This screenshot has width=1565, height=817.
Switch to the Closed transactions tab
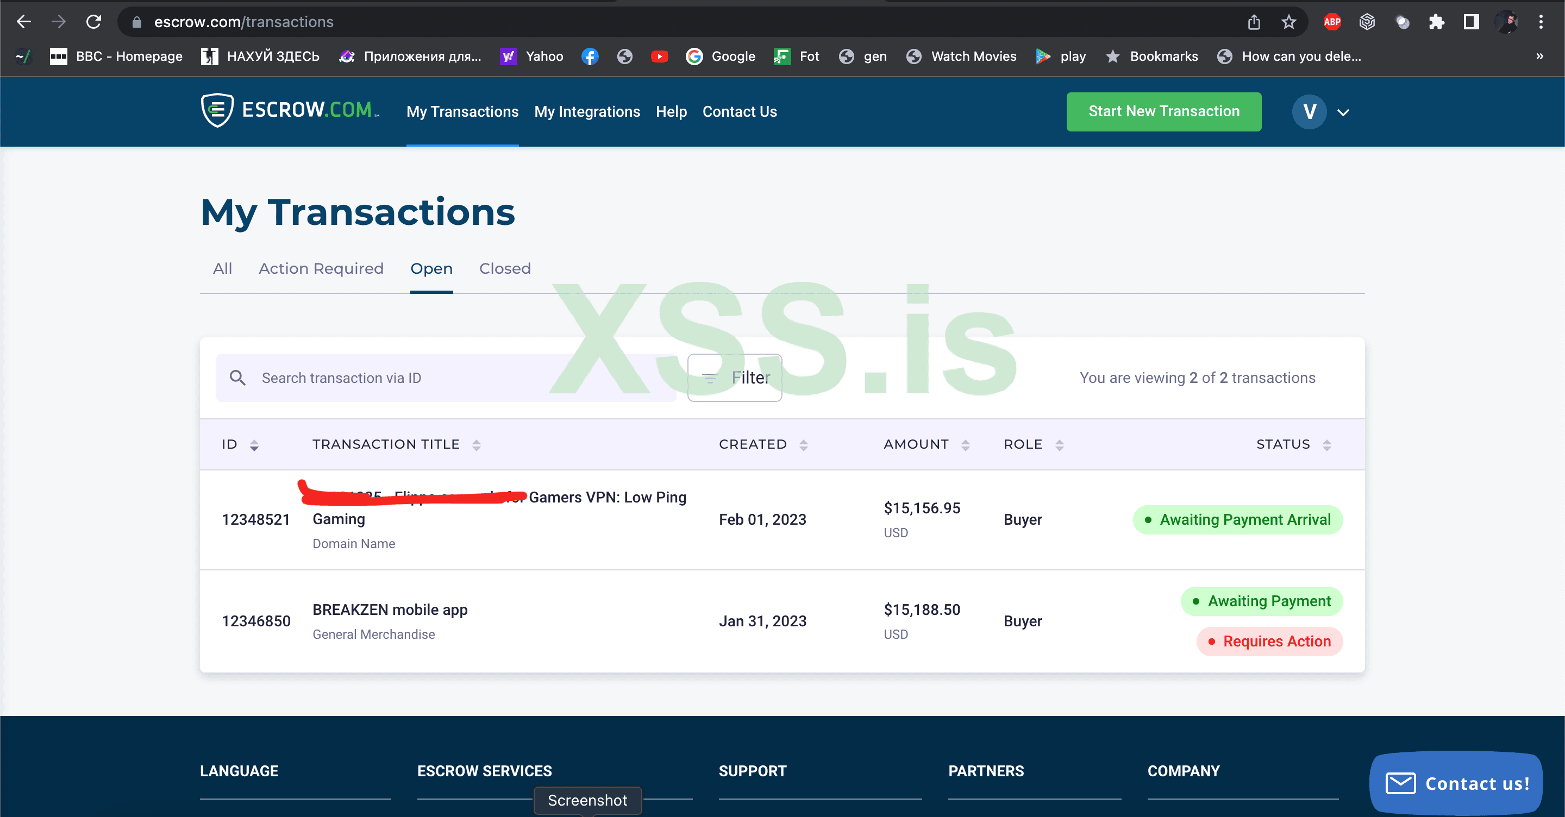coord(504,268)
